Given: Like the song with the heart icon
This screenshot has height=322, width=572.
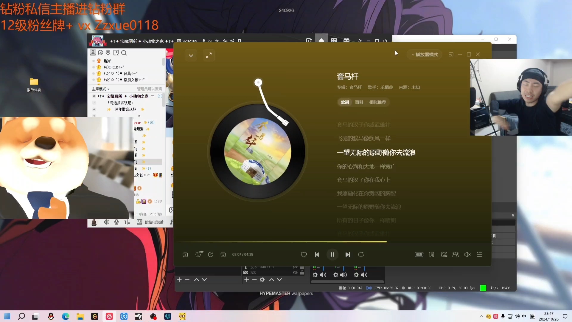Looking at the screenshot, I should point(304,254).
